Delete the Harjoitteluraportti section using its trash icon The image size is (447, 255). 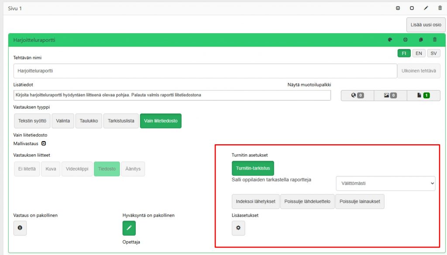[434, 40]
